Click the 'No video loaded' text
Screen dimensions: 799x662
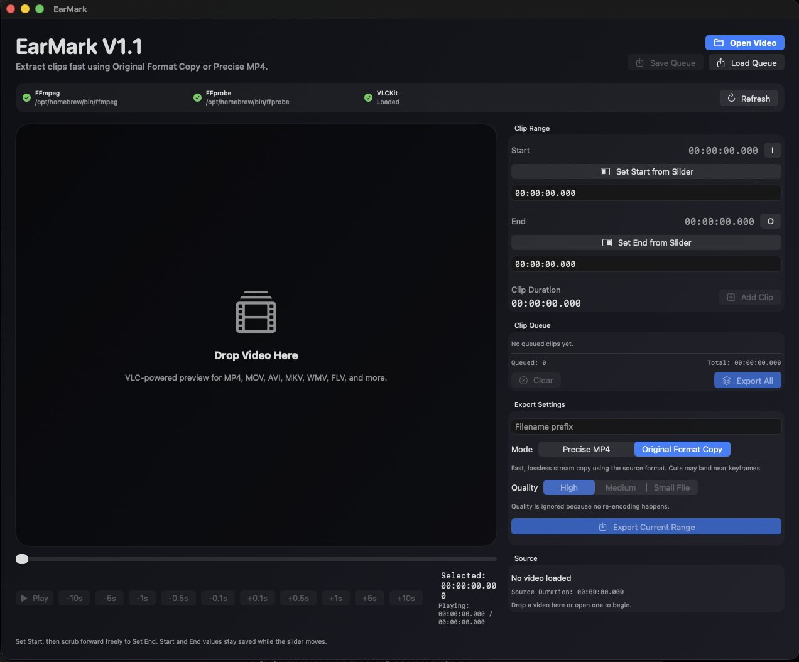click(541, 578)
